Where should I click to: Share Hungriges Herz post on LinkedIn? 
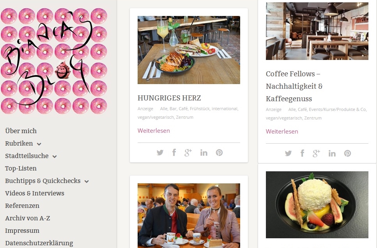(204, 153)
